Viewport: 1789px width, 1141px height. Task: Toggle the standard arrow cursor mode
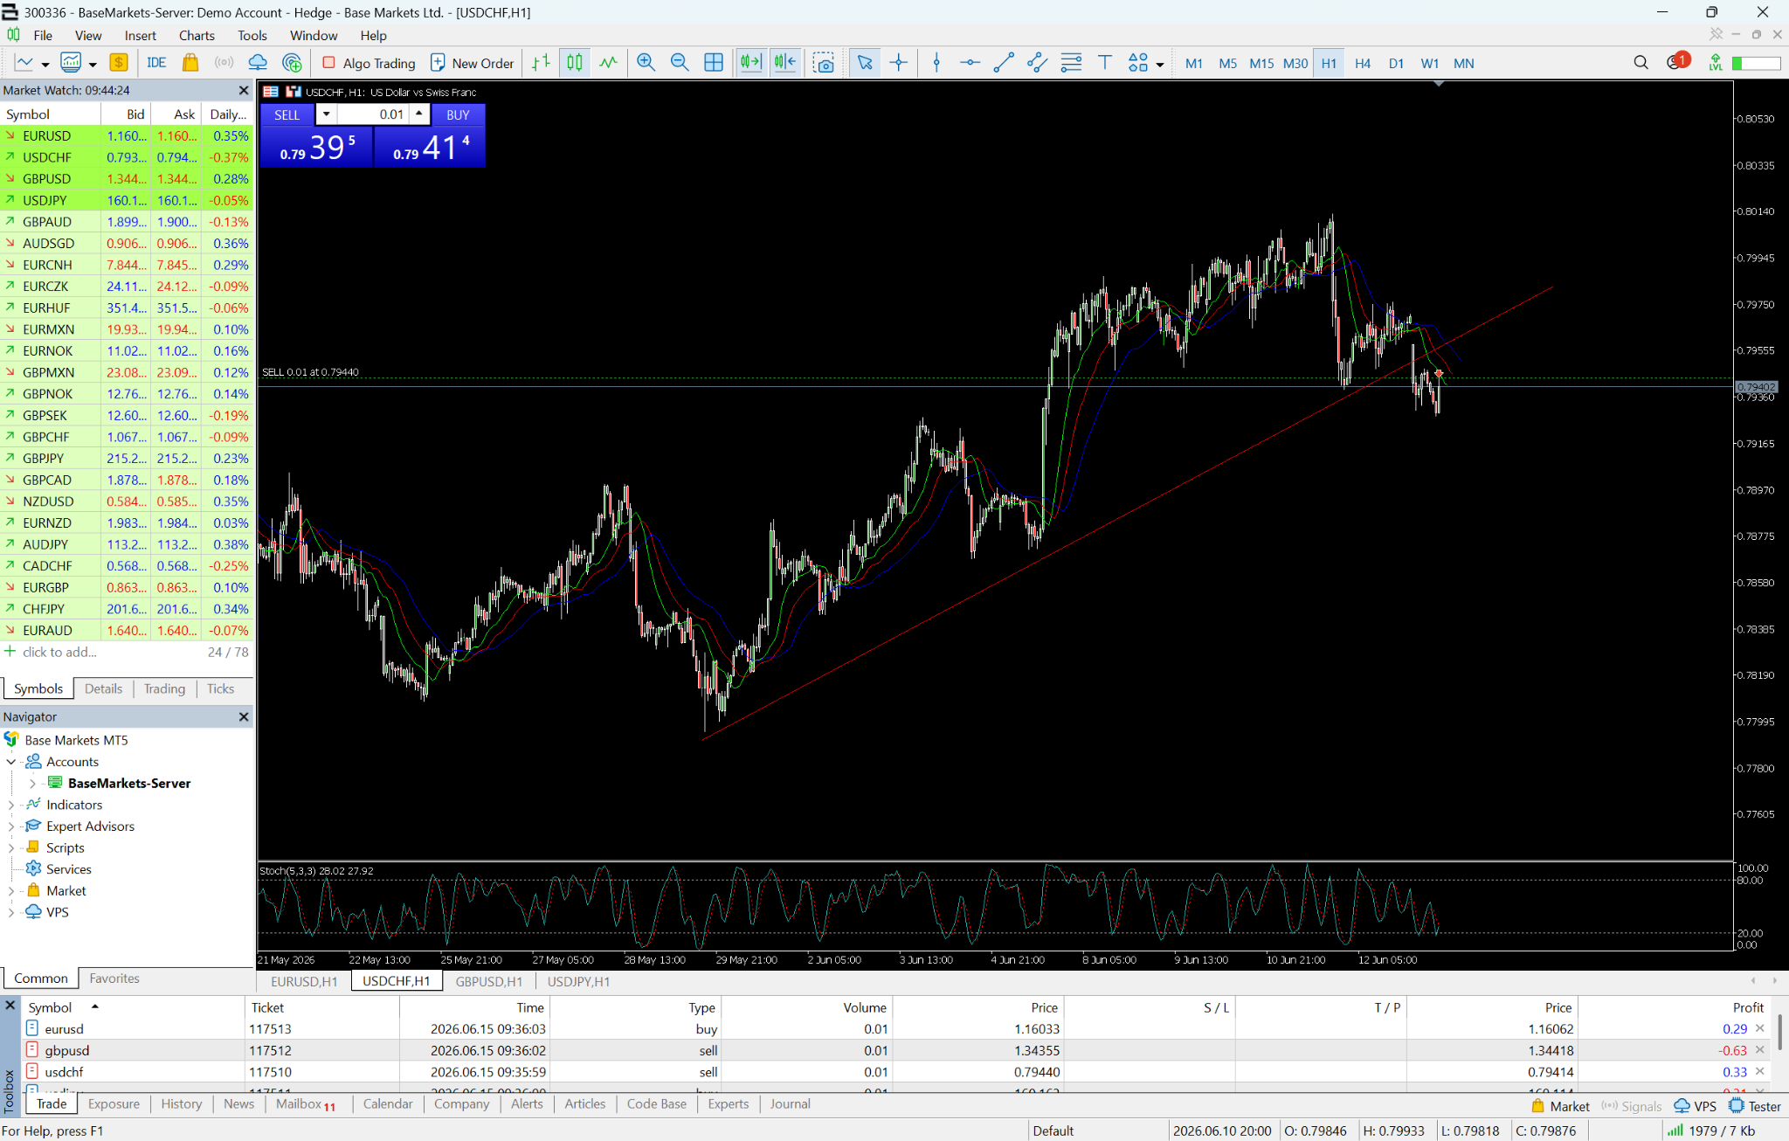[865, 63]
